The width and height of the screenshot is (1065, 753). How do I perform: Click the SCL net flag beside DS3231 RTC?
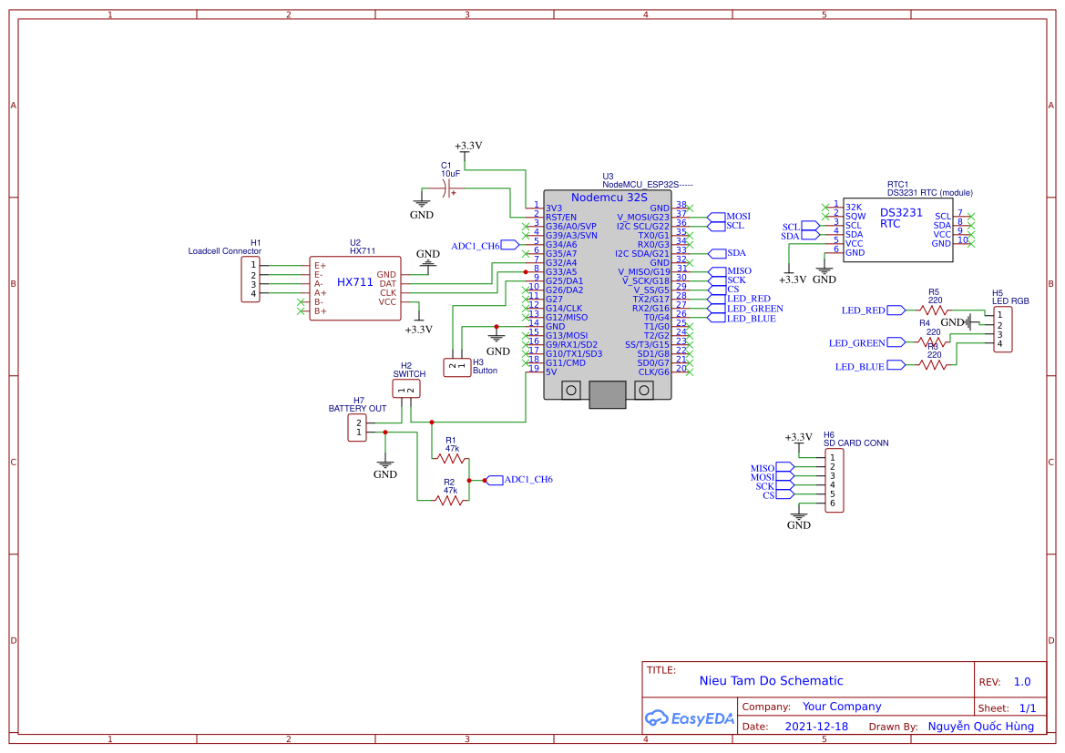pyautogui.click(x=801, y=227)
